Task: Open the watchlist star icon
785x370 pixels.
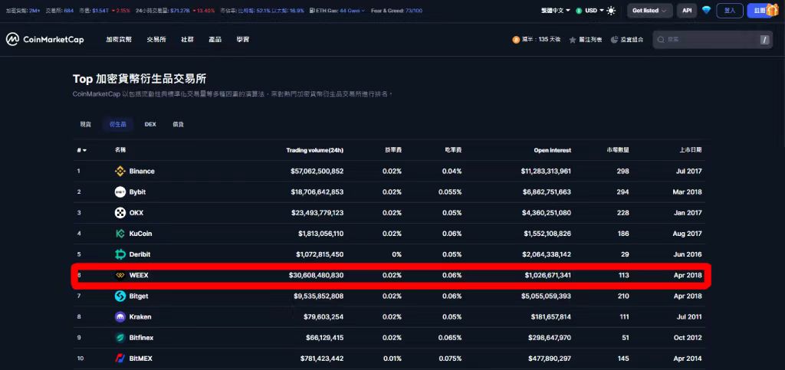Action: pos(573,40)
